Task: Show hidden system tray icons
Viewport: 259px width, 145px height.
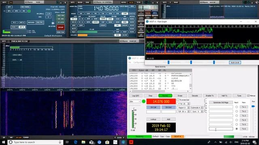Action: [x=215, y=142]
